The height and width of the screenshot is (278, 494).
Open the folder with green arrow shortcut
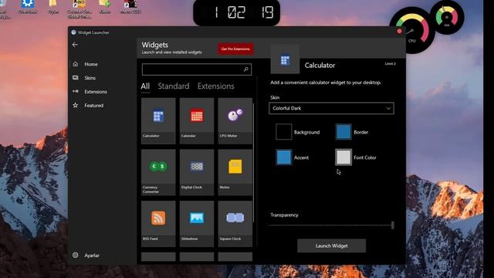(x=105, y=7)
